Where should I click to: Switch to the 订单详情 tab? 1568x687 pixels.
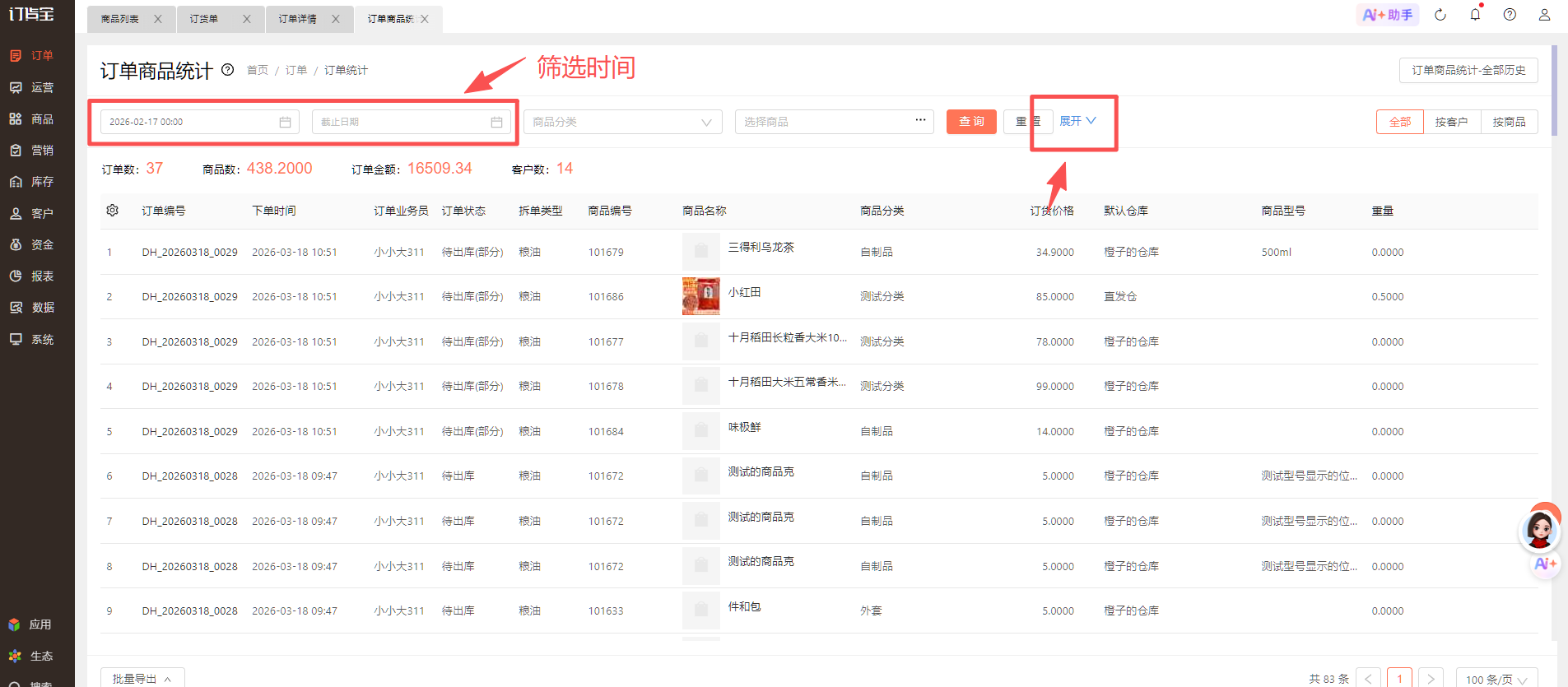[x=297, y=19]
